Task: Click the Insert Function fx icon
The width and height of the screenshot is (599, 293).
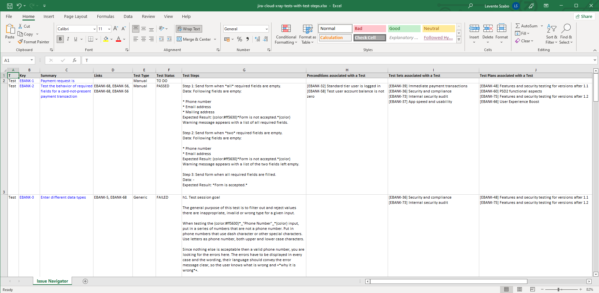Action: click(x=75, y=60)
